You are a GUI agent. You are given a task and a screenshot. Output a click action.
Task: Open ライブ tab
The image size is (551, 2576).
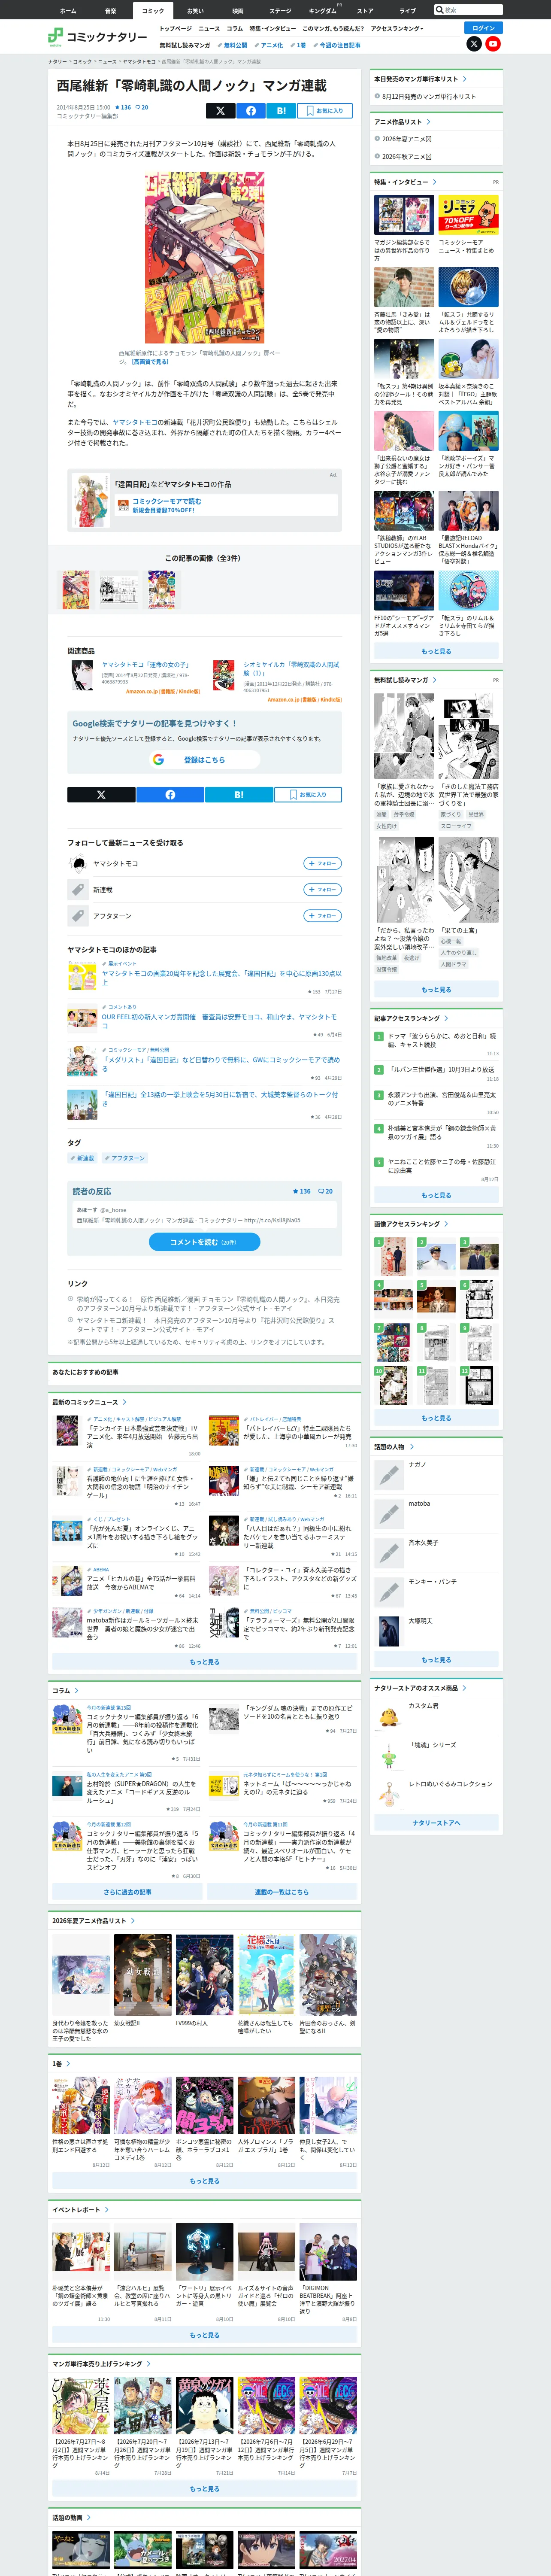(408, 11)
